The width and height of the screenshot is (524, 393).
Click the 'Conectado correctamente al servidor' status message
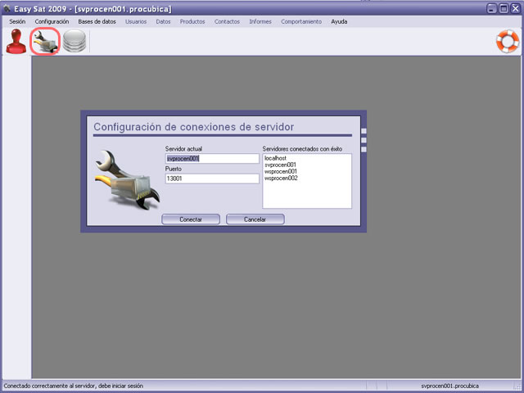(73, 386)
